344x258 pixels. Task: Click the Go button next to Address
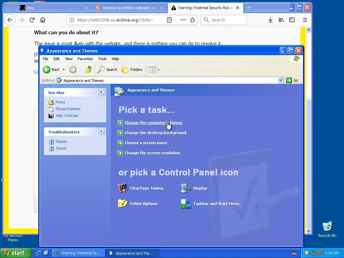tap(292, 80)
